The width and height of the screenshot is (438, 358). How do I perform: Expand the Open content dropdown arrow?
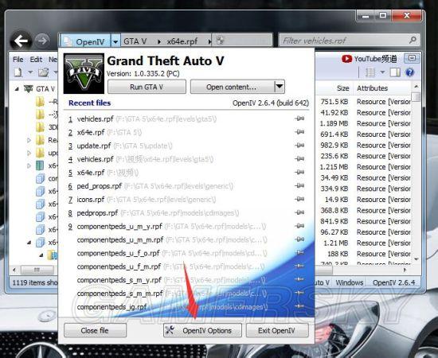point(280,87)
